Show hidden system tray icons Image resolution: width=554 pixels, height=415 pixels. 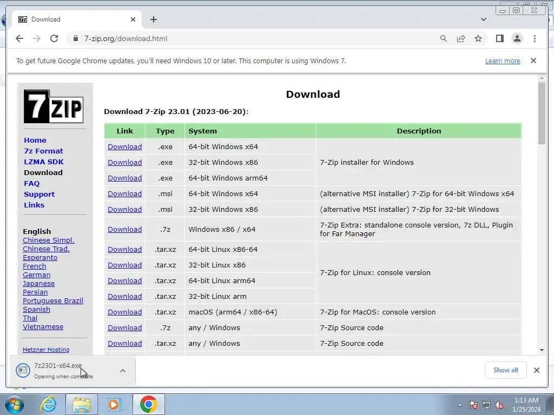[460, 405]
